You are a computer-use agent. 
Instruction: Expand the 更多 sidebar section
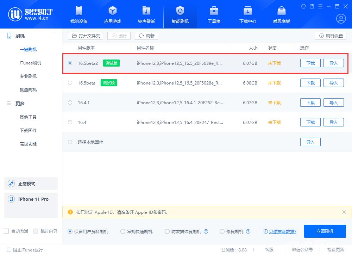pos(20,103)
